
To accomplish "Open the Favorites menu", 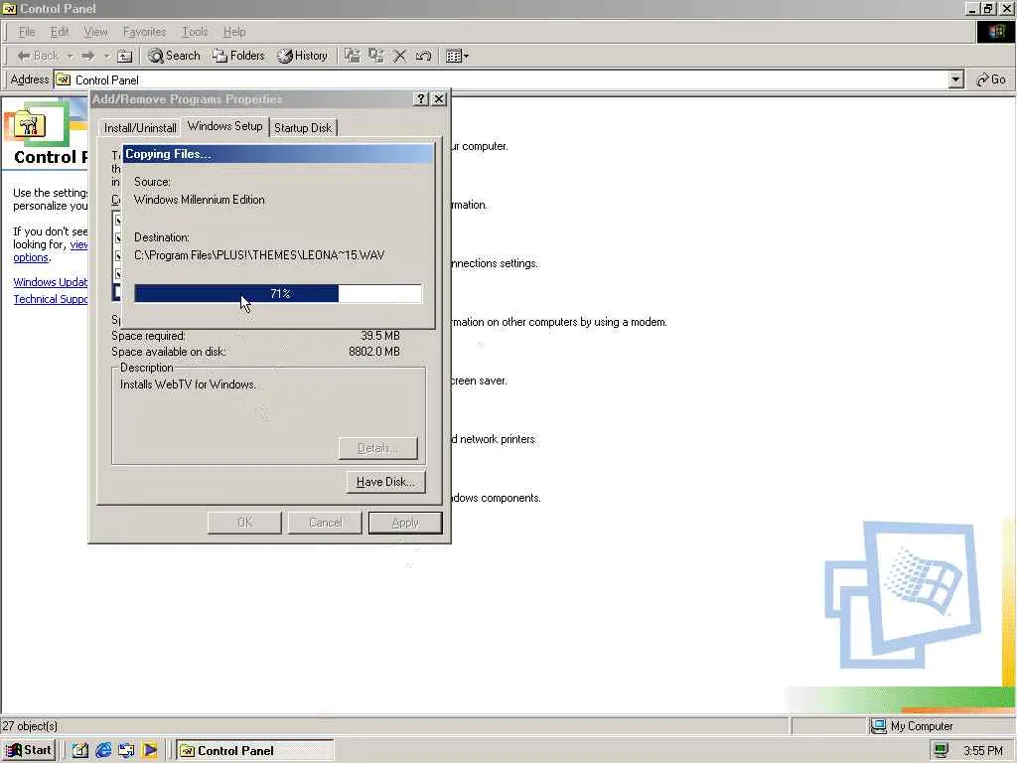I will 144,32.
